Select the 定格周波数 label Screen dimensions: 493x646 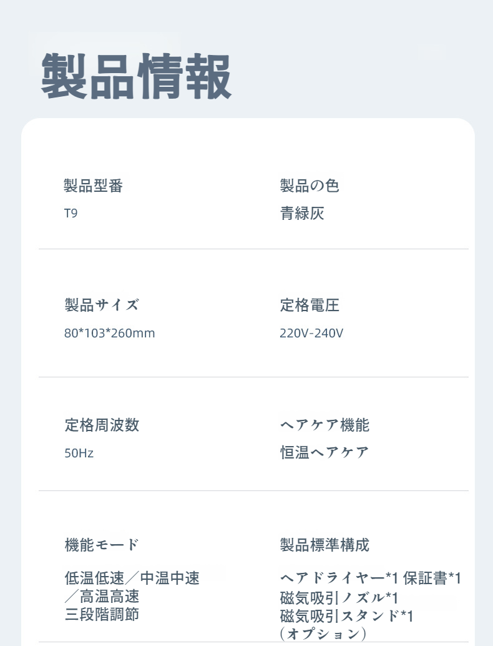point(102,425)
